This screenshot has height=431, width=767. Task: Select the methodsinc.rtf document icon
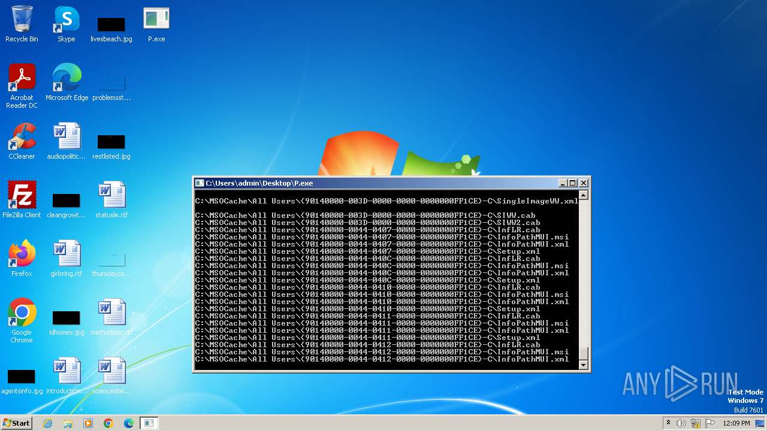(x=111, y=317)
